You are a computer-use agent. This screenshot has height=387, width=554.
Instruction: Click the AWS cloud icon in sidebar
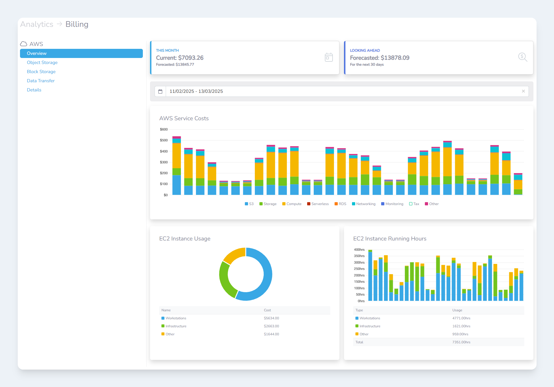click(24, 44)
